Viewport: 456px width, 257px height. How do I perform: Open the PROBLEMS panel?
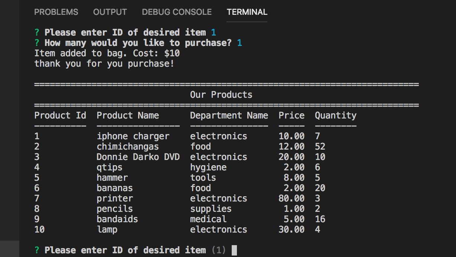56,12
